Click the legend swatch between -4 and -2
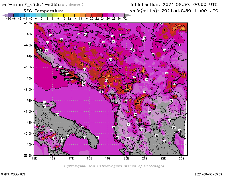The height and width of the screenshot is (176, 228). (x=27, y=15)
